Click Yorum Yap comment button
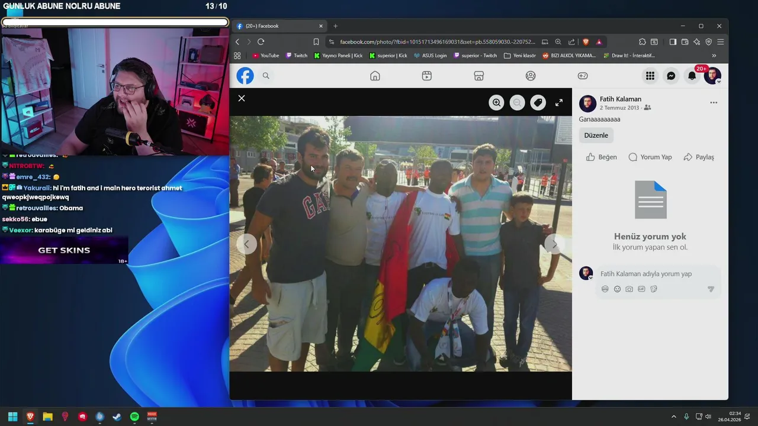The height and width of the screenshot is (426, 758). pyautogui.click(x=650, y=157)
